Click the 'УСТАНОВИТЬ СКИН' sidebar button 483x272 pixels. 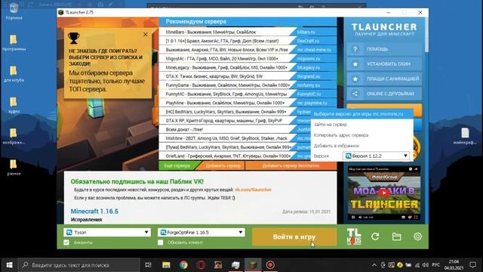tap(384, 63)
